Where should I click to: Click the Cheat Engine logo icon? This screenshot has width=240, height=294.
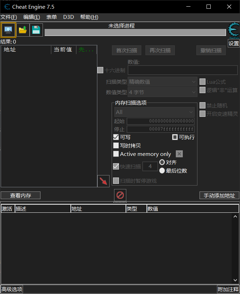point(234,30)
